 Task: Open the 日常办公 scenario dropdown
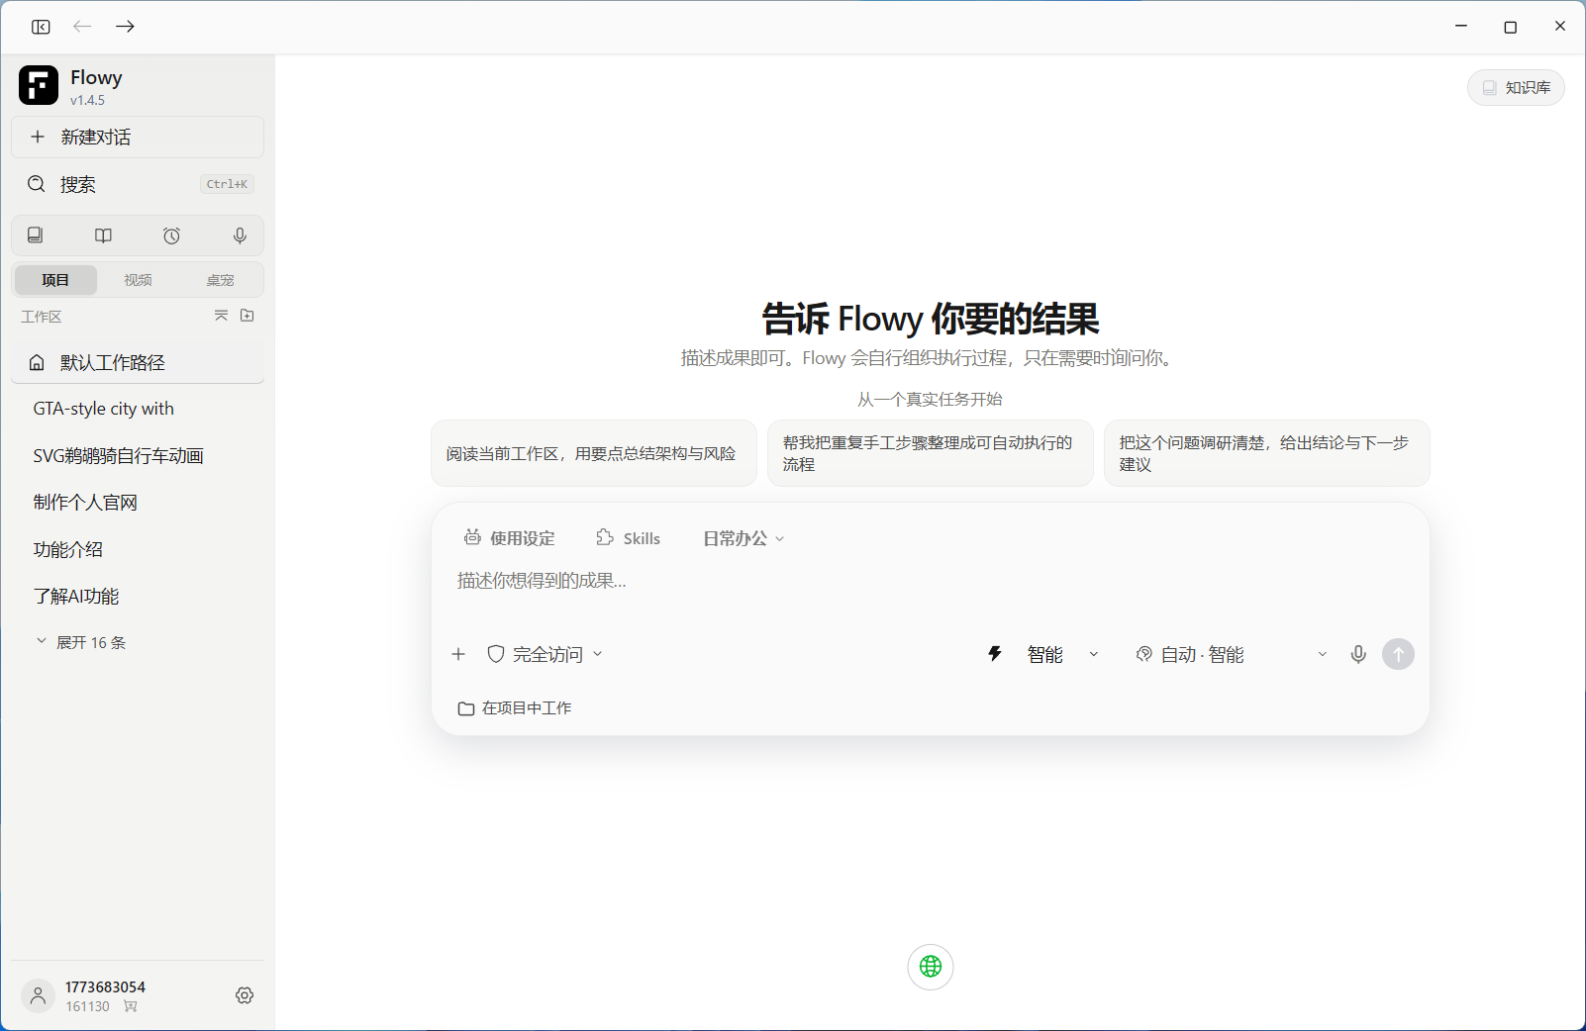(x=743, y=538)
